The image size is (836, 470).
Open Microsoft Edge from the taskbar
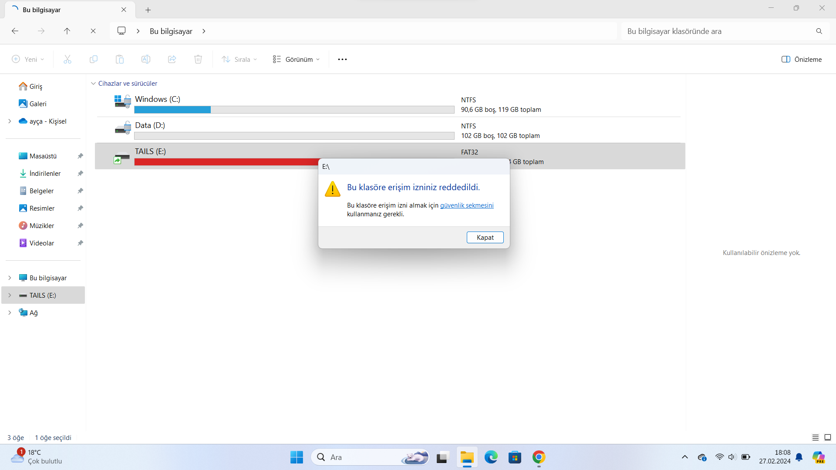point(491,457)
